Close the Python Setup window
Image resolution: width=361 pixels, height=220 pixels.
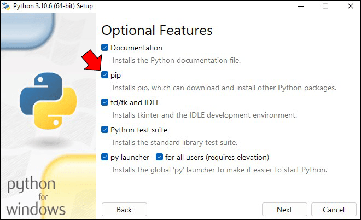click(x=351, y=6)
